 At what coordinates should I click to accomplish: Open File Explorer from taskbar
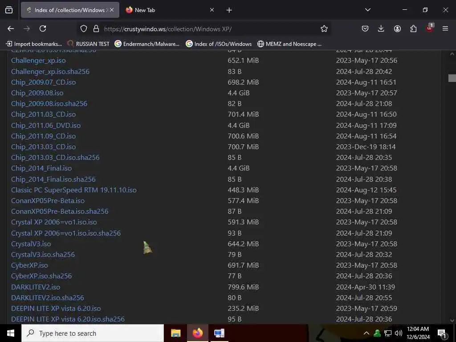tap(175, 333)
